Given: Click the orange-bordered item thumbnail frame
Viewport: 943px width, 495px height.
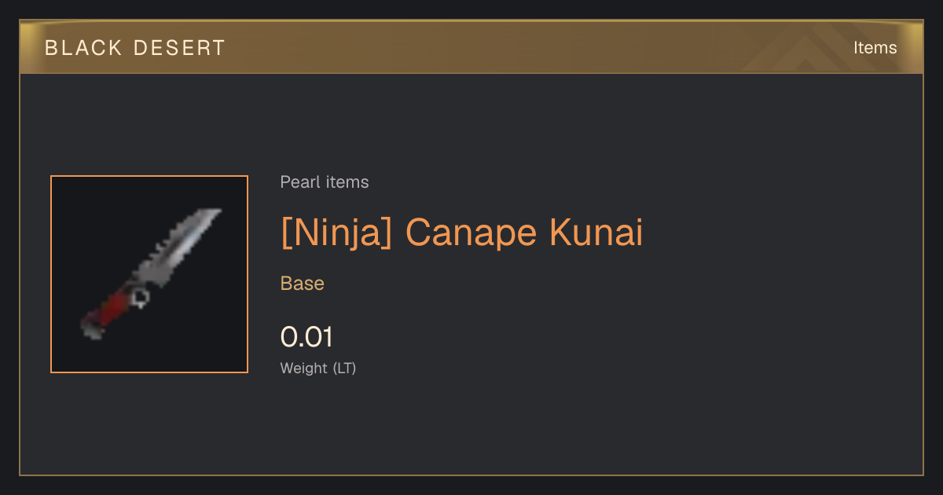Looking at the screenshot, I should pos(149,274).
